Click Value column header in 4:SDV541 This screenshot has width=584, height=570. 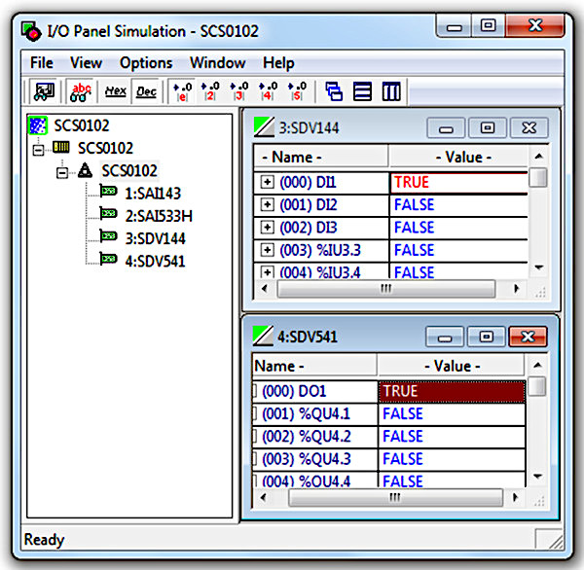click(x=451, y=367)
